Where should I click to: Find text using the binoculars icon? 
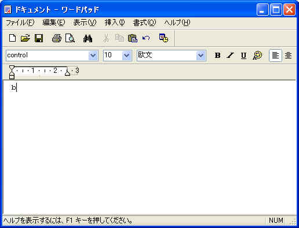click(87, 38)
